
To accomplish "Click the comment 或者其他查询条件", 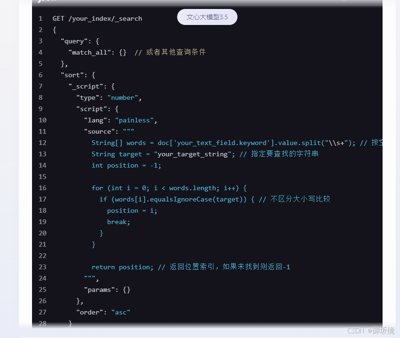I will click(176, 52).
